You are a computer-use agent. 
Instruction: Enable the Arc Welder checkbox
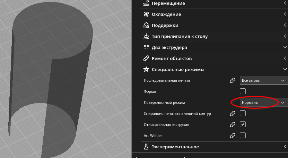click(x=243, y=136)
